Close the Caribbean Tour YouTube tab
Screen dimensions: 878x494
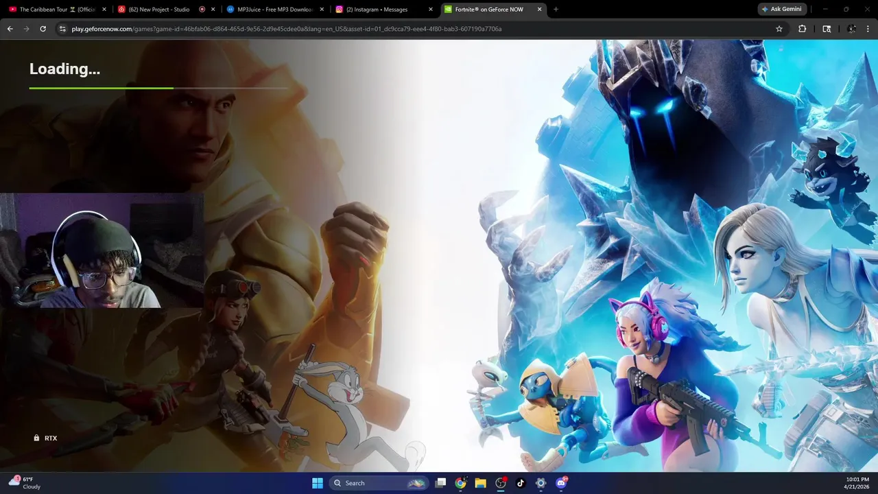[x=104, y=10]
